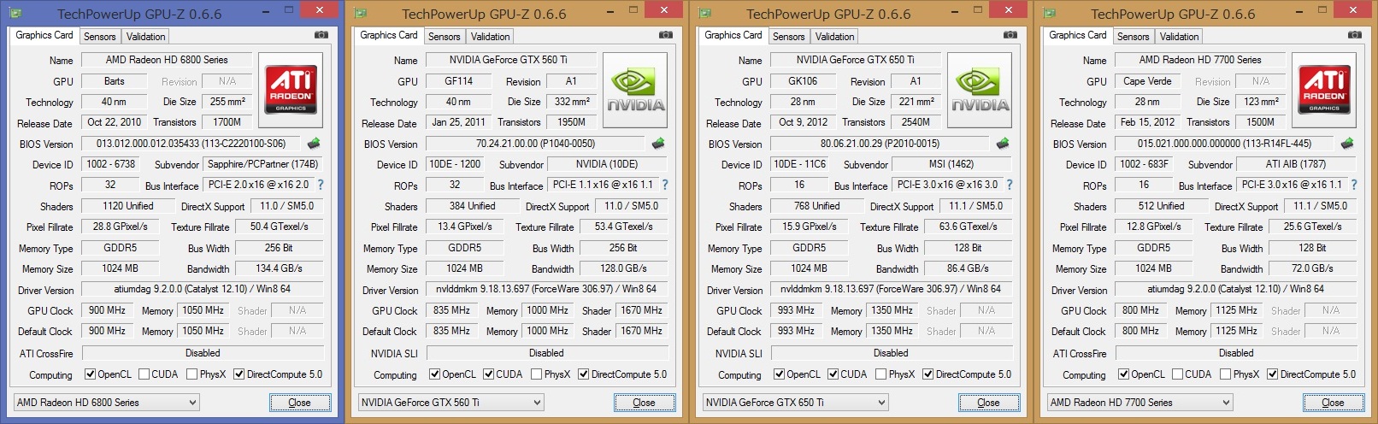Click Subvendor value ATI AIB (1787)
The height and width of the screenshot is (424, 1378).
(x=1296, y=164)
